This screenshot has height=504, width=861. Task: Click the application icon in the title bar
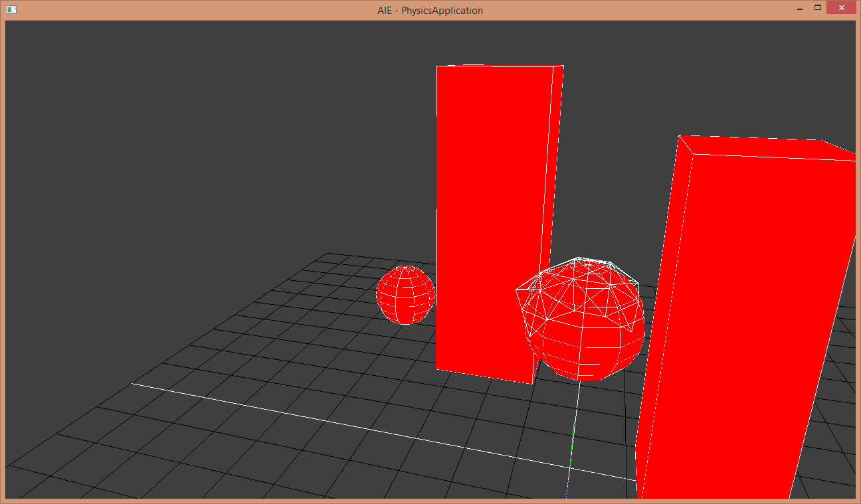click(11, 9)
